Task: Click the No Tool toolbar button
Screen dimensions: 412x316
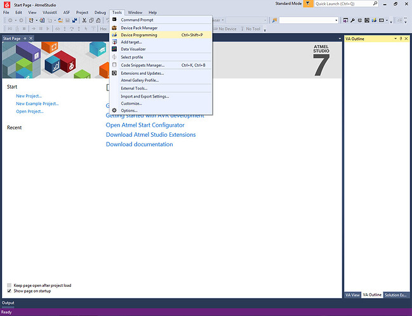Action: tap(250, 29)
